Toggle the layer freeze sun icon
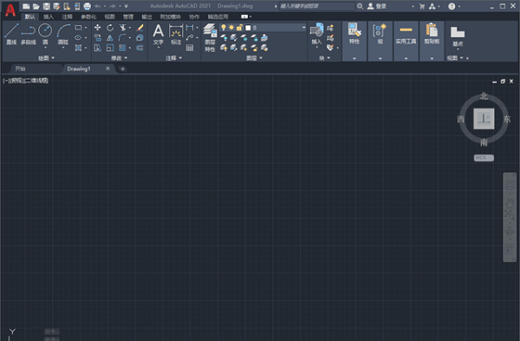Image resolution: width=520 pixels, height=341 pixels. [231, 27]
